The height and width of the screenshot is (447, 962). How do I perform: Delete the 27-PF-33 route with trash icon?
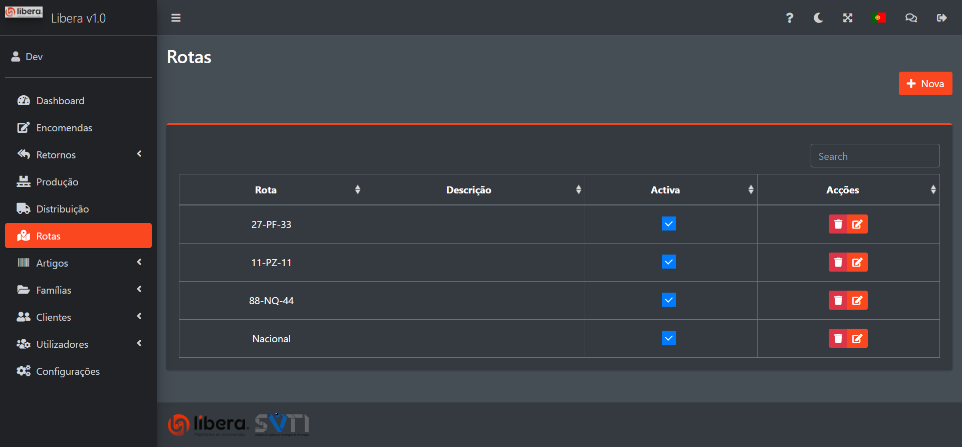(x=838, y=224)
